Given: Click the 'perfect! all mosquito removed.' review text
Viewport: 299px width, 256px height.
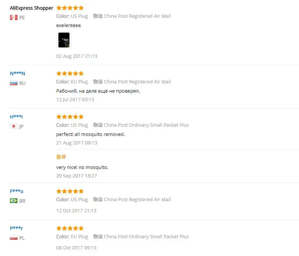Looking at the screenshot, I should 91,134.
